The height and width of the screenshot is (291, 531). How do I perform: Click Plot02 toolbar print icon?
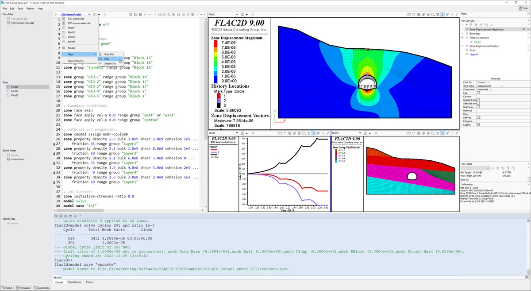coord(299,133)
